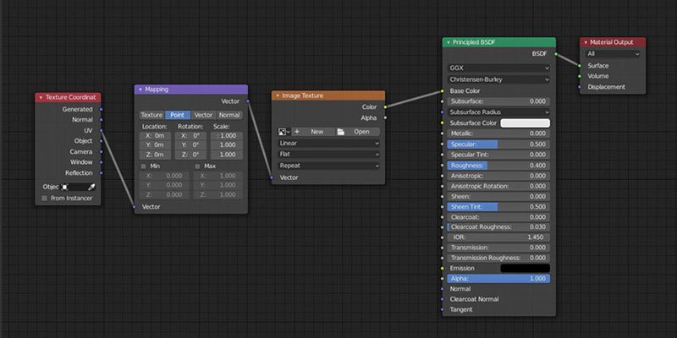Click the Image Texture Alpha output socket
The height and width of the screenshot is (338, 677).
point(385,117)
